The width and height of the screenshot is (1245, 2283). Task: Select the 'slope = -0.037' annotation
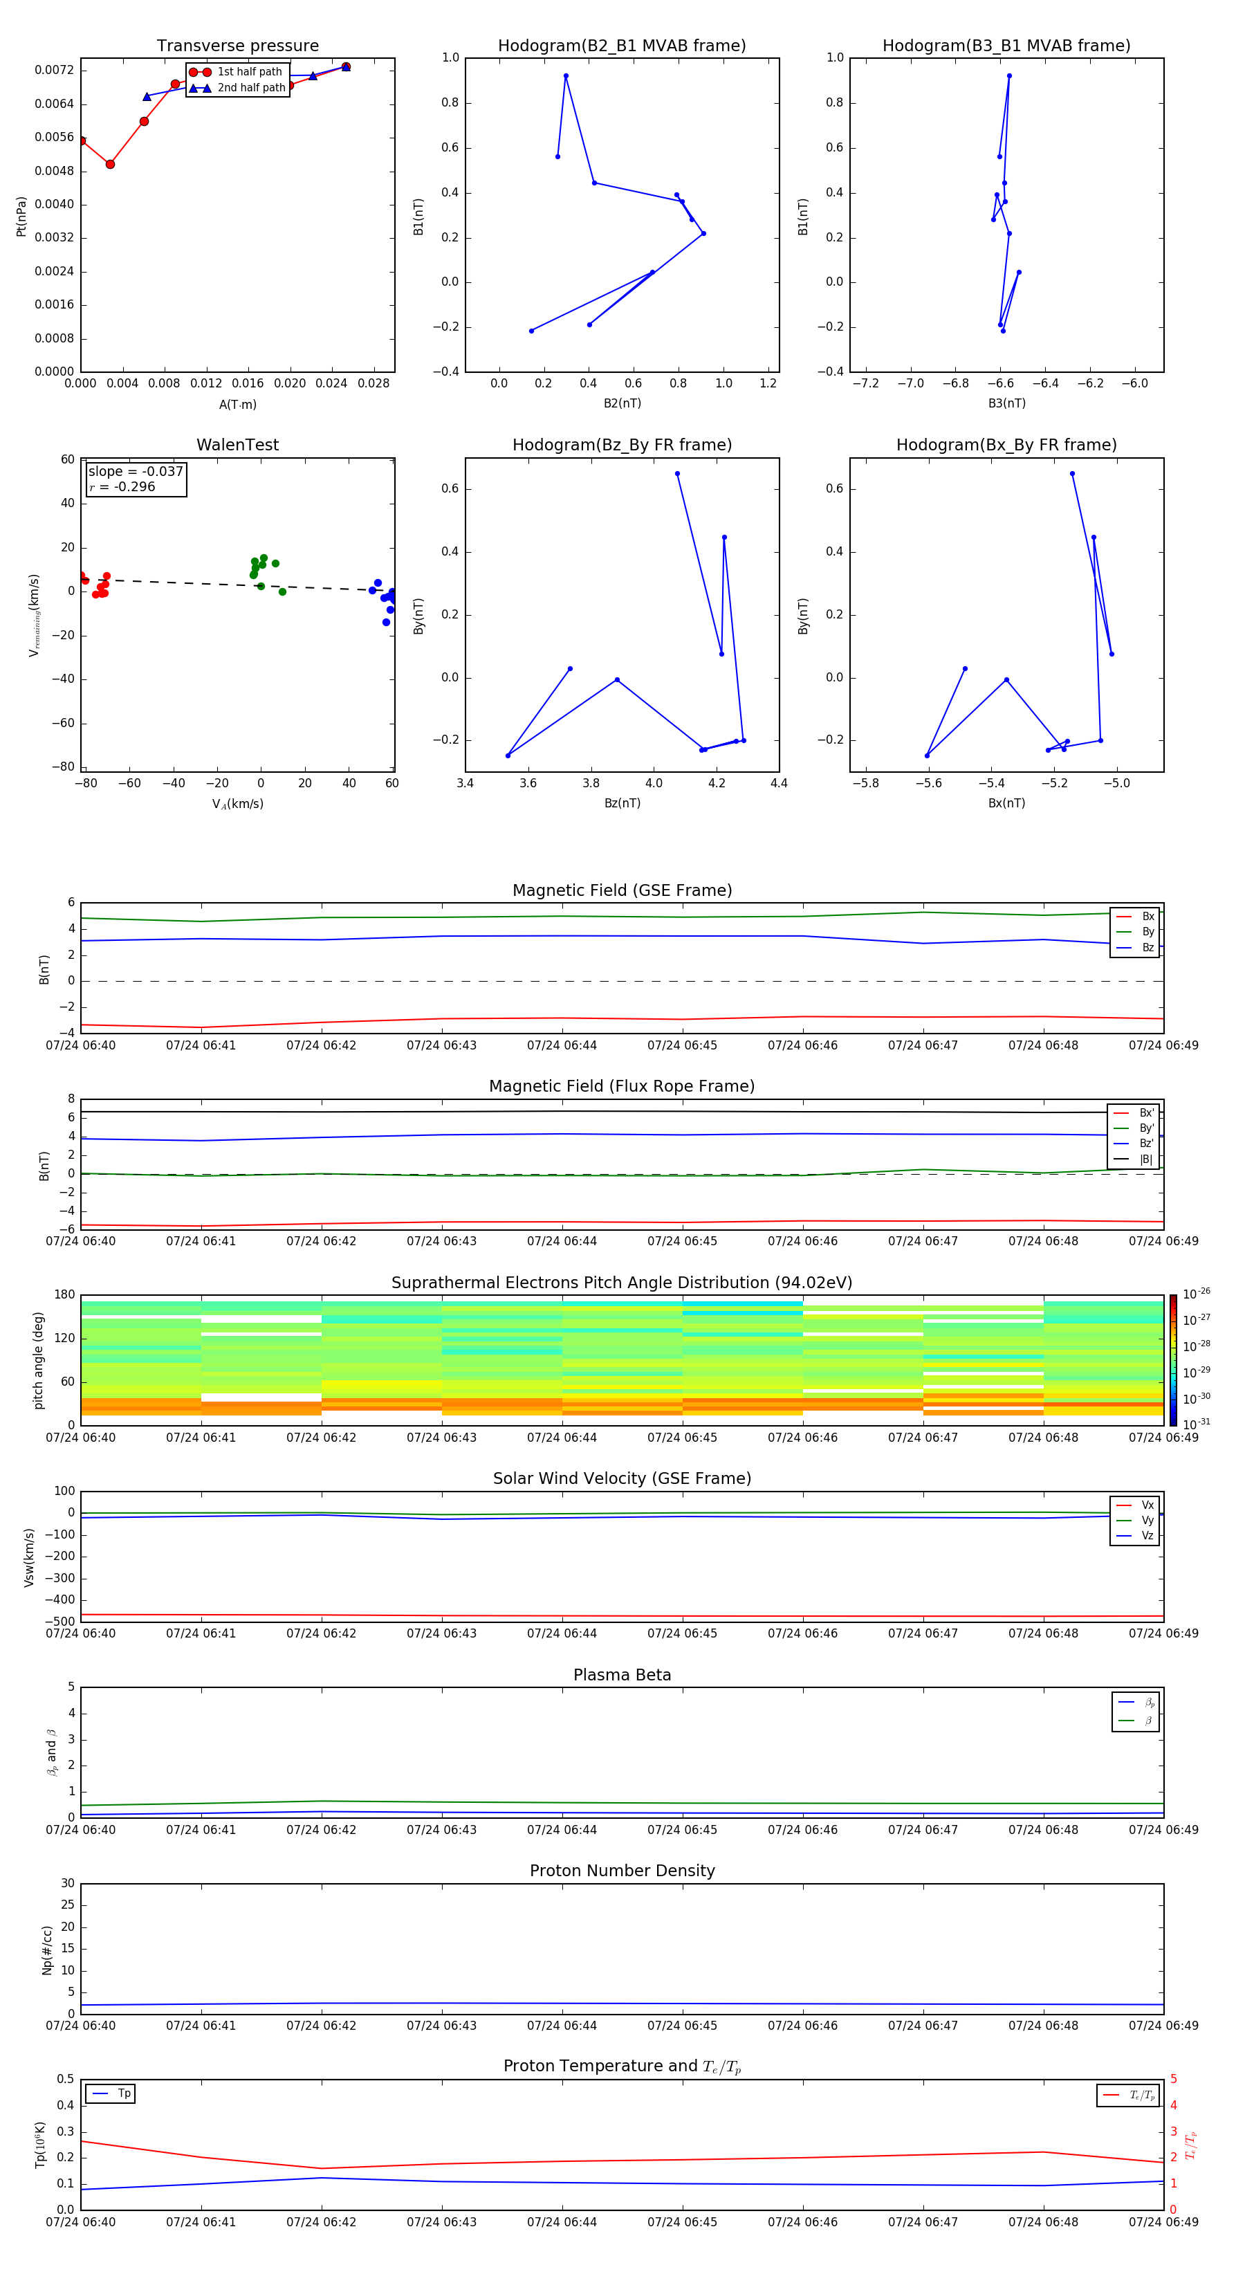(136, 472)
